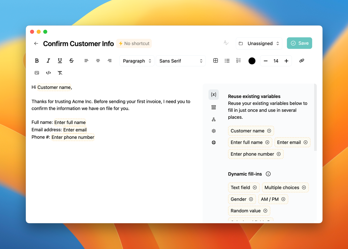
Task: Toggle bold formatting
Action: coord(37,61)
